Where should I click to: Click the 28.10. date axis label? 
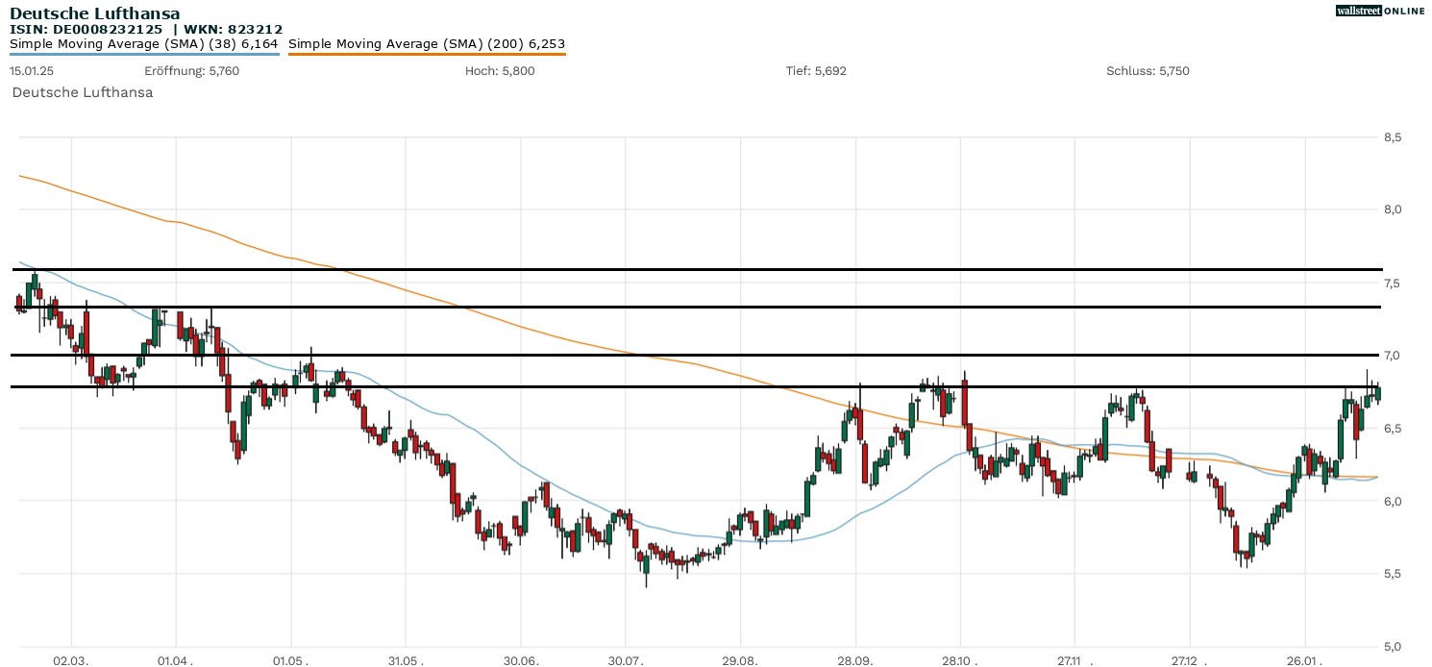pyautogui.click(x=960, y=661)
